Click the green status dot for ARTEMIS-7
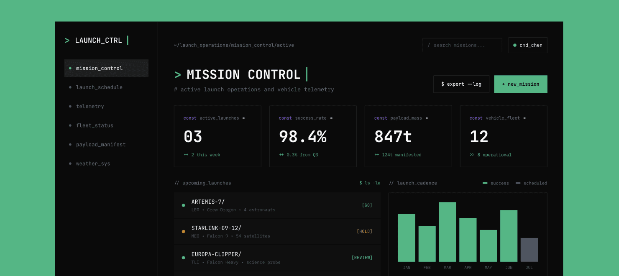 [183, 205]
